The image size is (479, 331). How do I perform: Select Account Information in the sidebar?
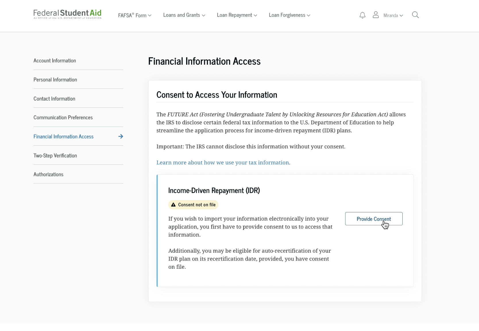55,61
